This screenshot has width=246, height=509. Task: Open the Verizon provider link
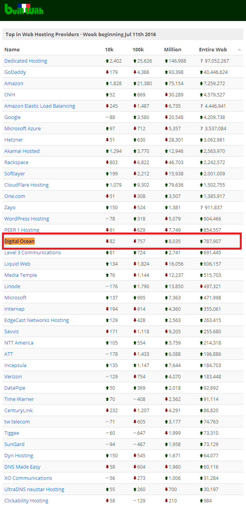click(x=13, y=376)
